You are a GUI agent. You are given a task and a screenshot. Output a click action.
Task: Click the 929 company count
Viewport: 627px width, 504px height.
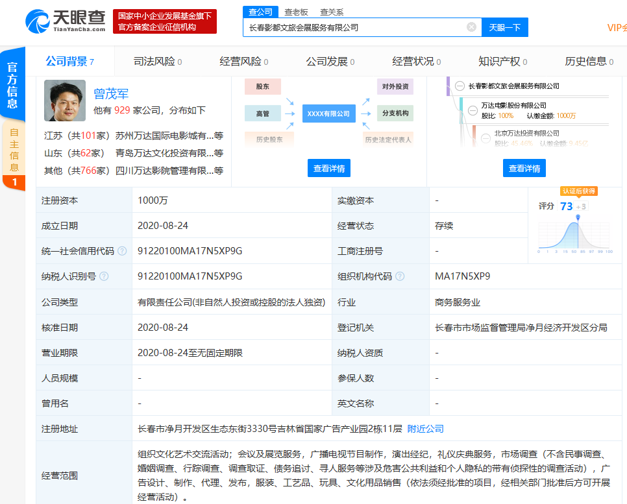tap(122, 110)
